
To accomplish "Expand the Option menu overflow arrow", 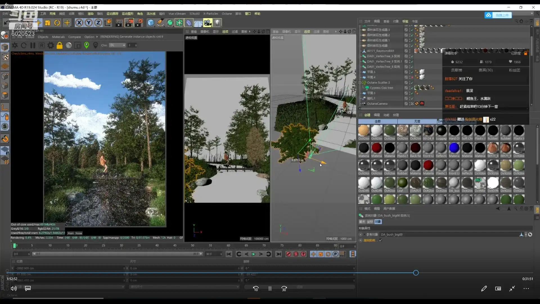I will point(97,37).
